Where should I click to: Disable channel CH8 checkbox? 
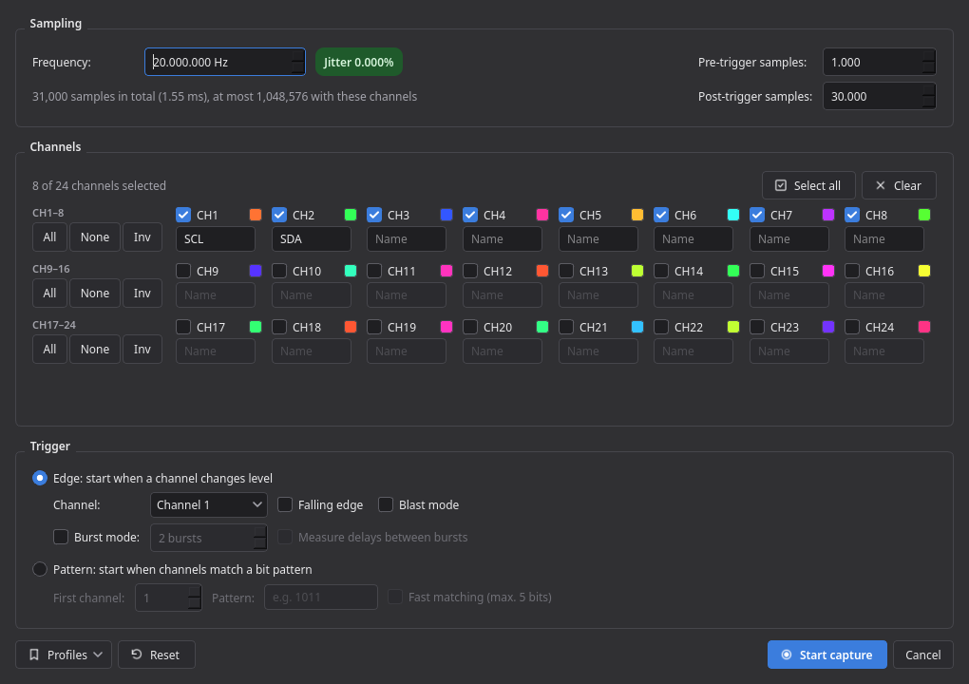(852, 215)
